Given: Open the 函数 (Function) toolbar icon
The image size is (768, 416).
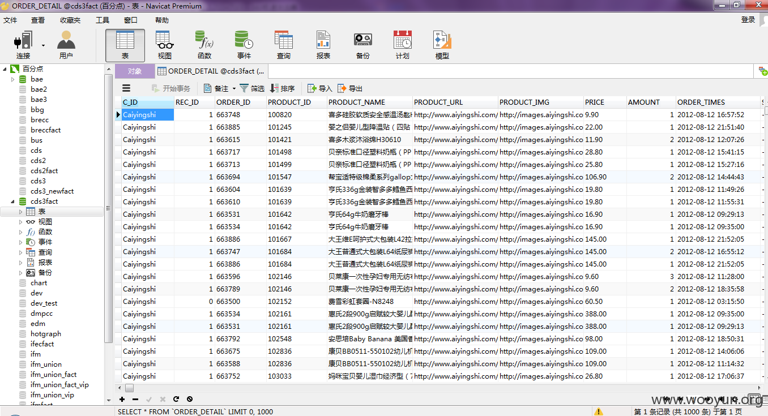Looking at the screenshot, I should (204, 45).
